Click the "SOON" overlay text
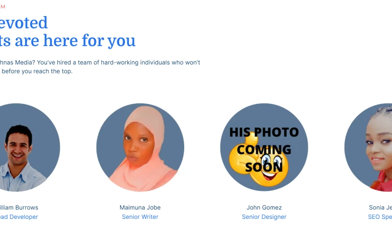 264,167
